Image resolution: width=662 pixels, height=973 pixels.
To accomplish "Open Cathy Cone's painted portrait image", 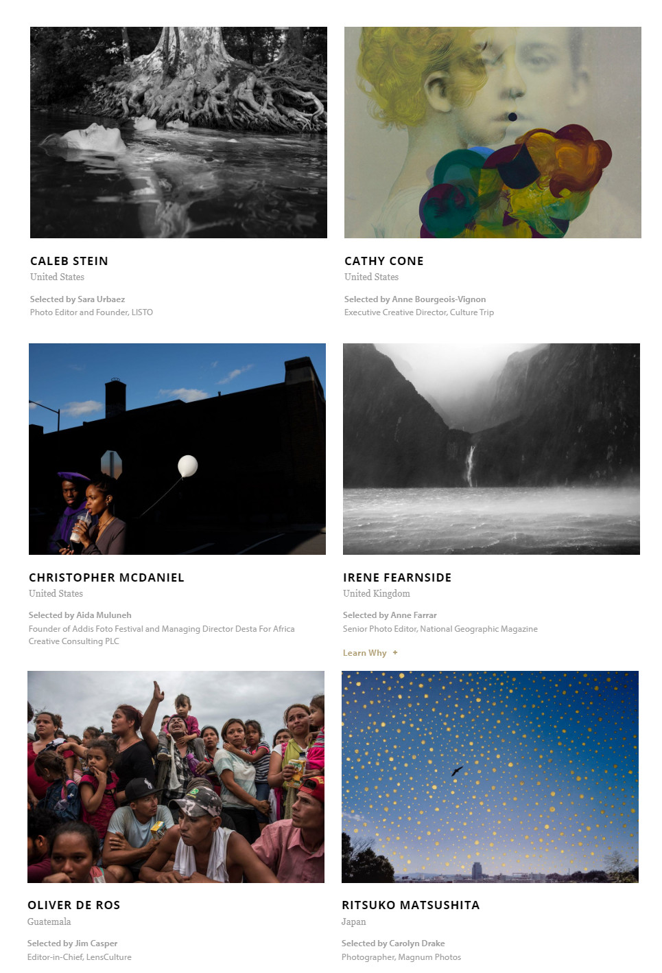I will click(x=493, y=133).
